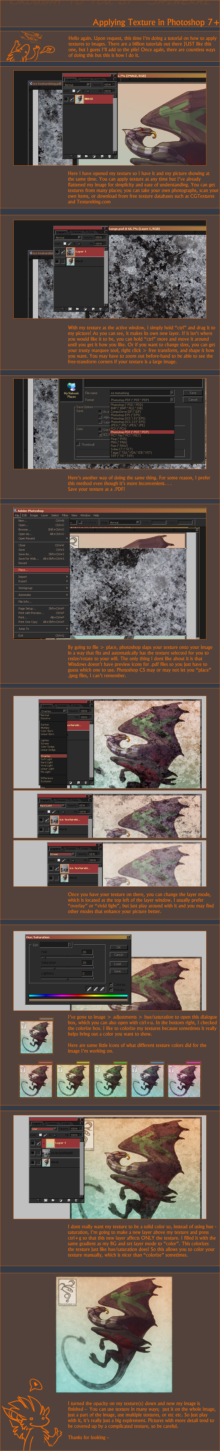Screen dimensions: 220x1451
Task: Enable the Colorize checkbox
Action: [111, 984]
